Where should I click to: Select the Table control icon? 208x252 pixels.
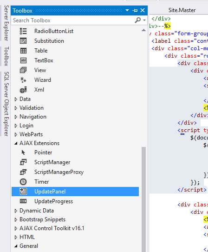pos(23,51)
